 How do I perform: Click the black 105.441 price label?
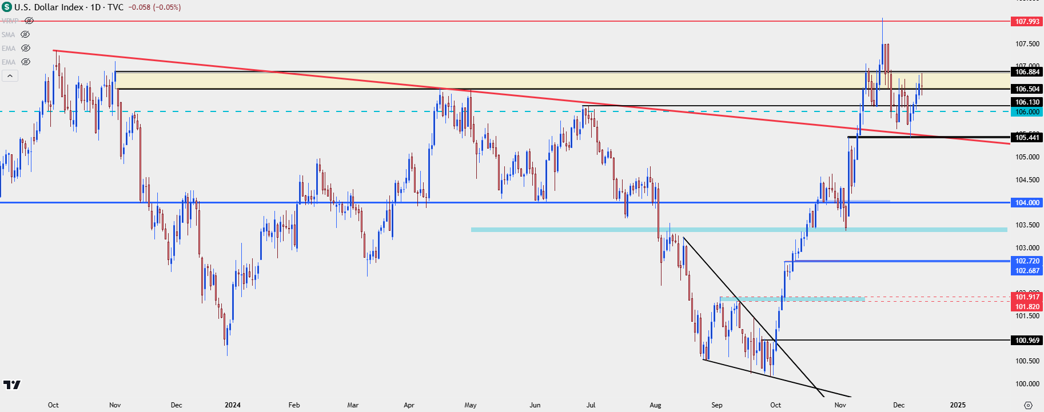pos(1027,137)
